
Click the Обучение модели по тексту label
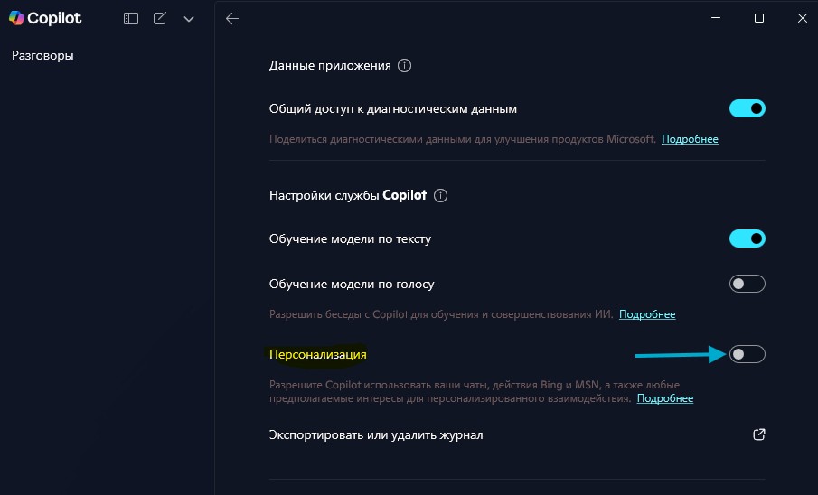point(350,238)
